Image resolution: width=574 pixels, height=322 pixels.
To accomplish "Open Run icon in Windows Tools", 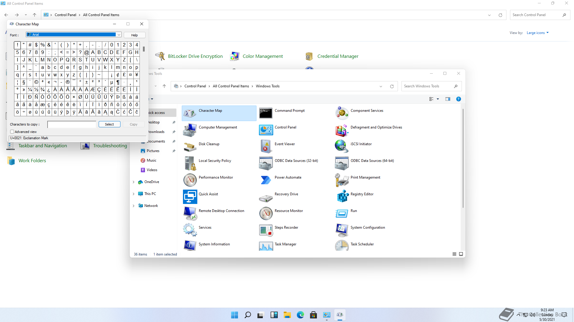I will coord(342,213).
